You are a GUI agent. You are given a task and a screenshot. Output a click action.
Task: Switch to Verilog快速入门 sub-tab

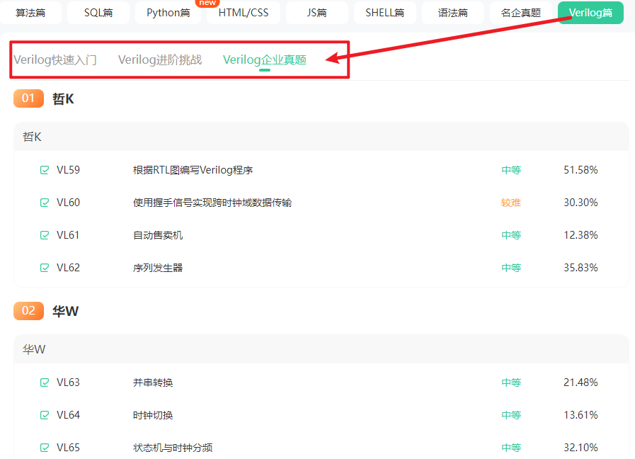[x=55, y=60]
